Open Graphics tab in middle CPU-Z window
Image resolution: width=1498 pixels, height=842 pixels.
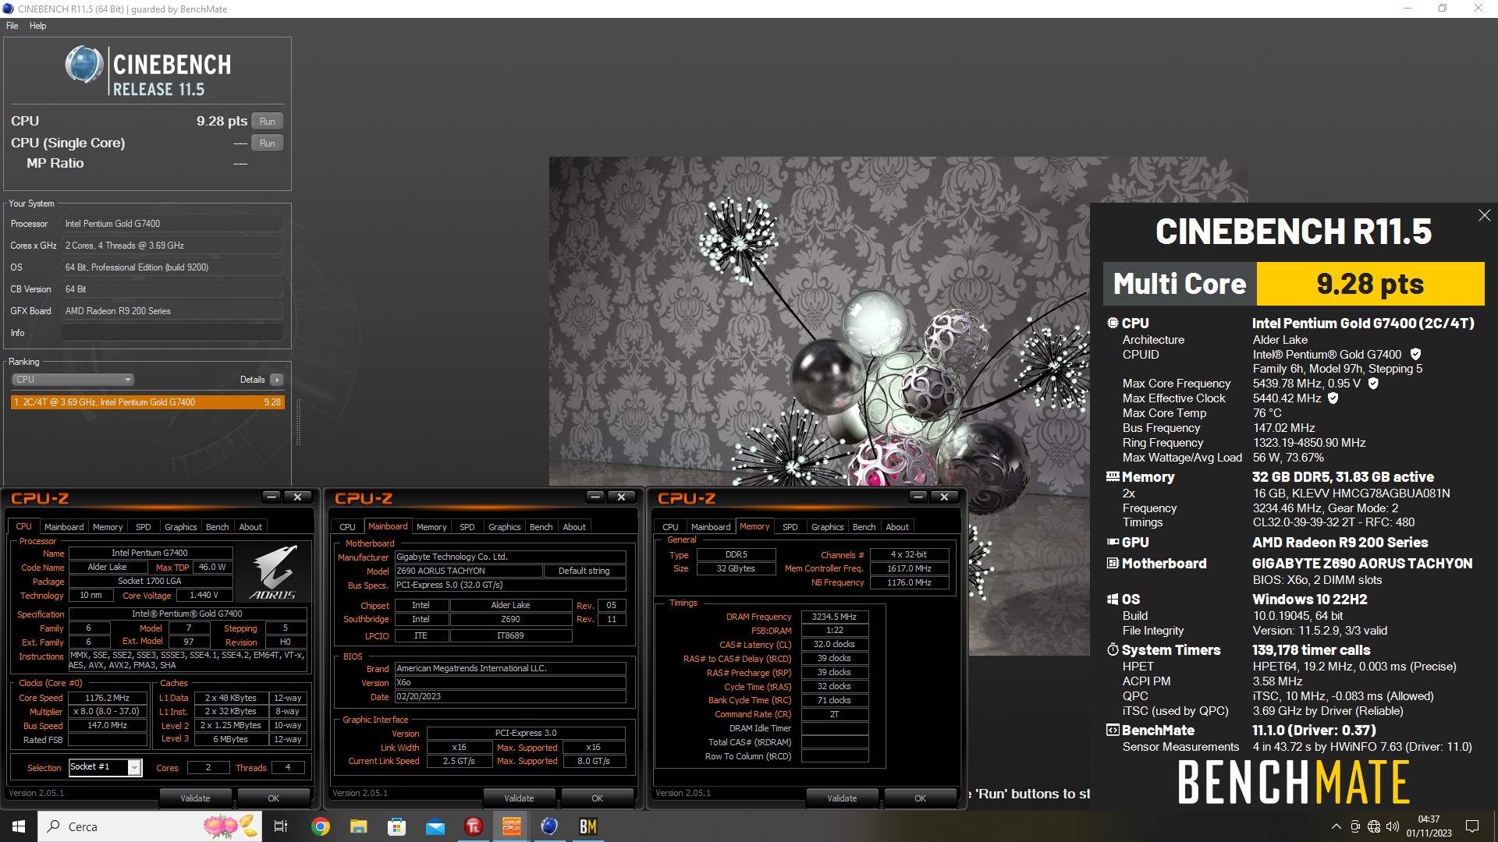pyautogui.click(x=504, y=527)
